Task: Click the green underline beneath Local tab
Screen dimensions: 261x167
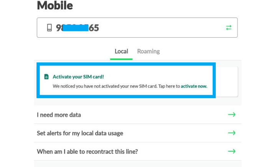Action: [121, 59]
